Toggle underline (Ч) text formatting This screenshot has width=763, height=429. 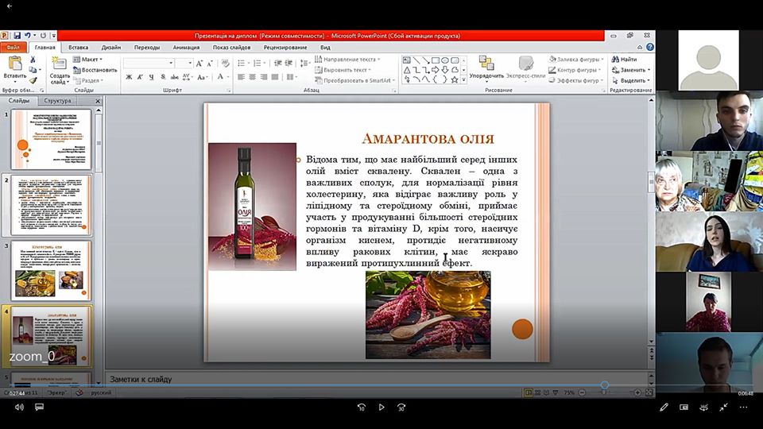click(x=151, y=77)
